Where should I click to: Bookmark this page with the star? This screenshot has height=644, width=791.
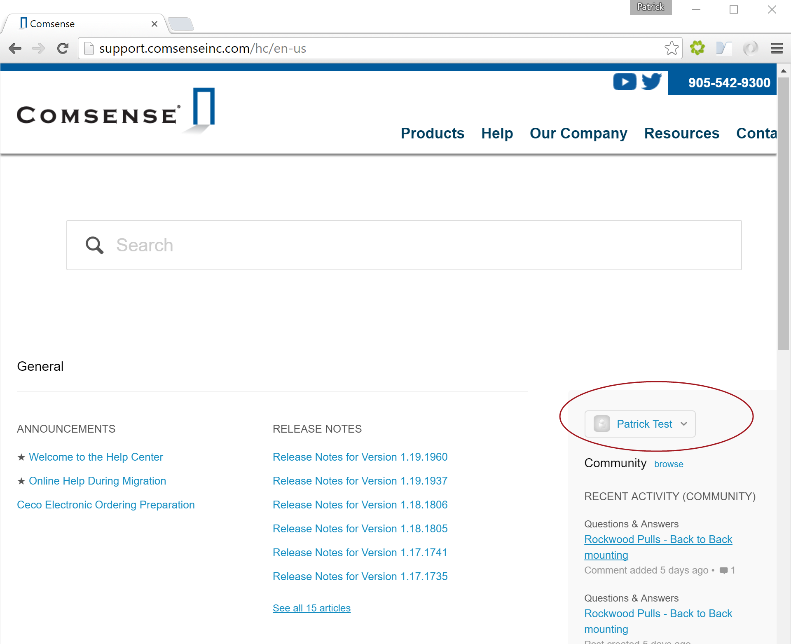672,48
